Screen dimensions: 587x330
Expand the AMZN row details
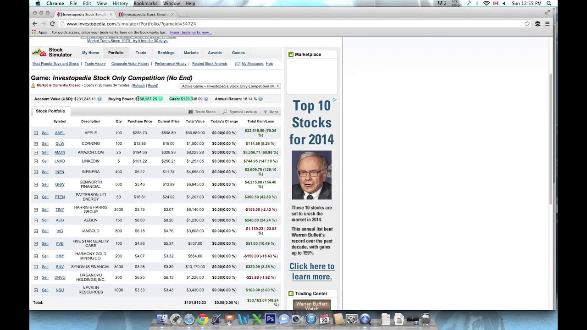pyautogui.click(x=35, y=152)
